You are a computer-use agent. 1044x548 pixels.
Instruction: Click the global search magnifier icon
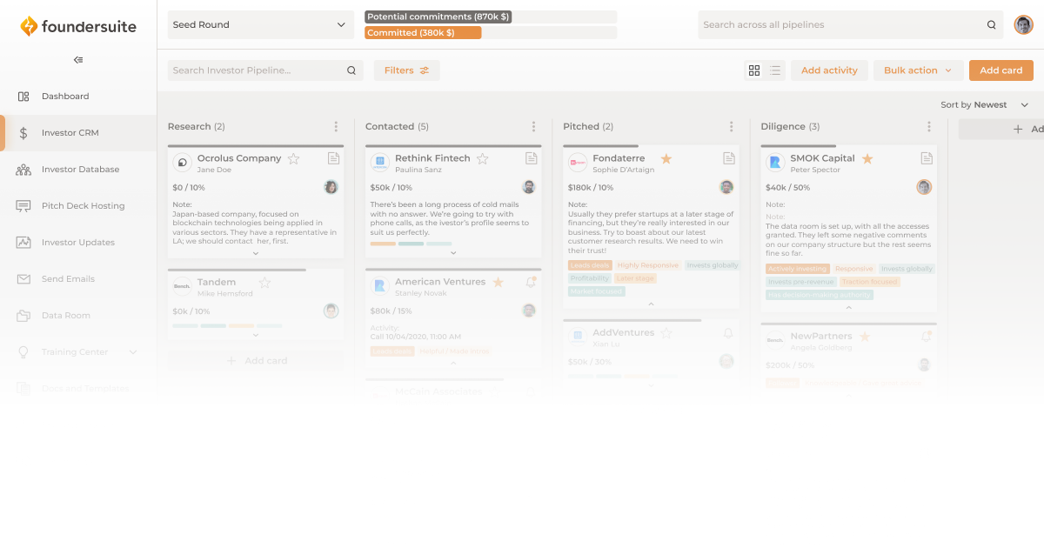(992, 25)
